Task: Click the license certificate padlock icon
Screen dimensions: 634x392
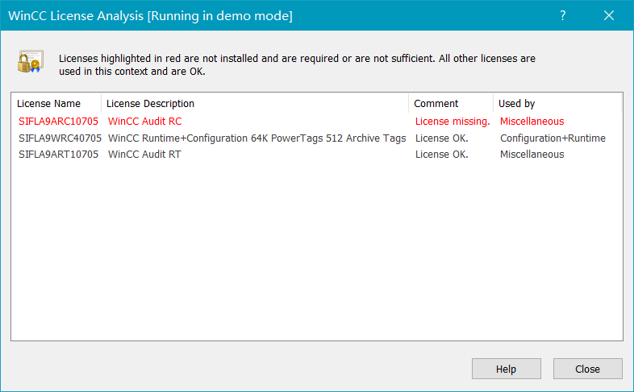Action: [30, 63]
